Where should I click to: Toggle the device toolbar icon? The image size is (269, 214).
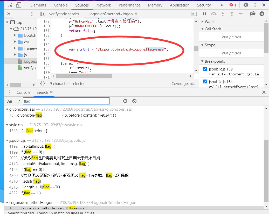click(18, 5)
